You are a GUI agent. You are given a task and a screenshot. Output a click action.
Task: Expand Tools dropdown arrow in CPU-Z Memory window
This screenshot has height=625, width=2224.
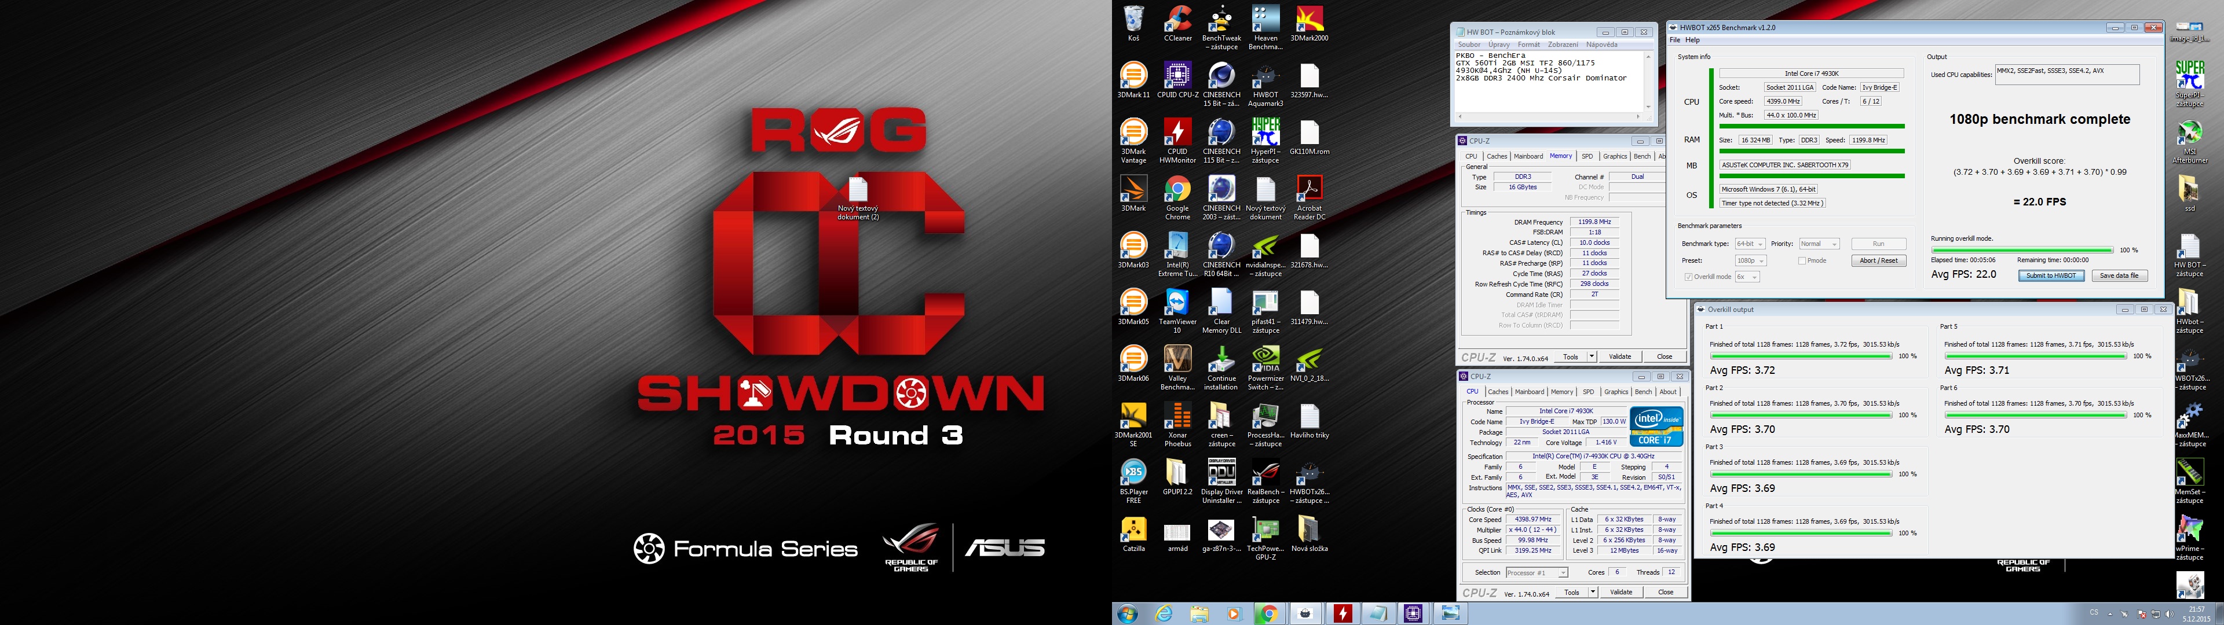[1591, 356]
